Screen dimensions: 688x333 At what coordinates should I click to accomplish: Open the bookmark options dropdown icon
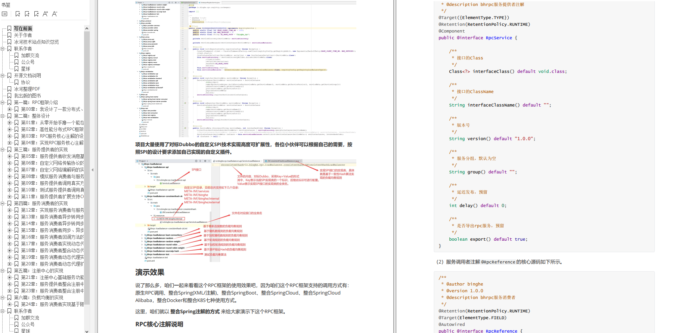point(36,14)
